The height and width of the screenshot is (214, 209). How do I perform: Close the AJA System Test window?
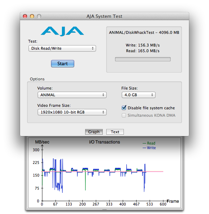tap(25, 16)
